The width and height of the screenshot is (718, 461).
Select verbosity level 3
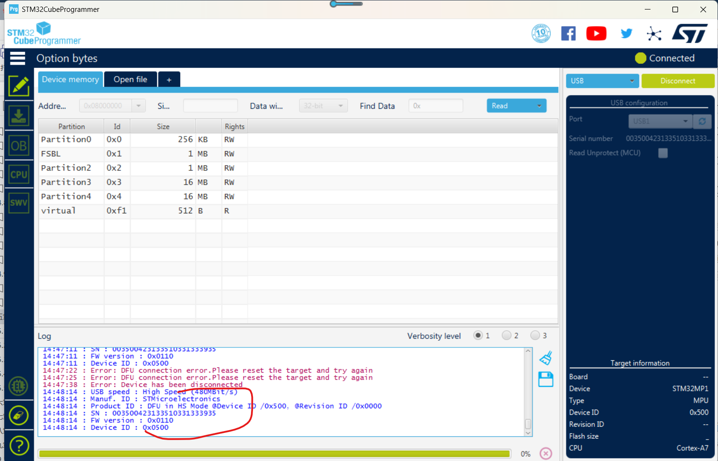[535, 336]
